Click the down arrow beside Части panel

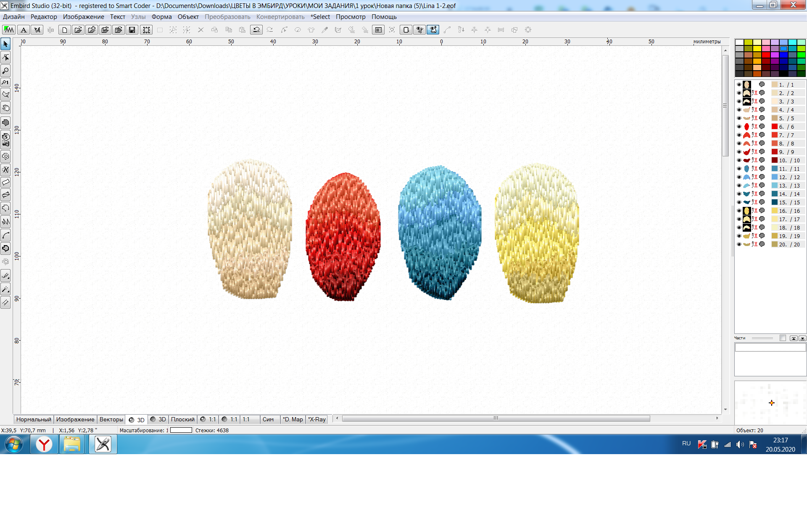[x=802, y=338]
